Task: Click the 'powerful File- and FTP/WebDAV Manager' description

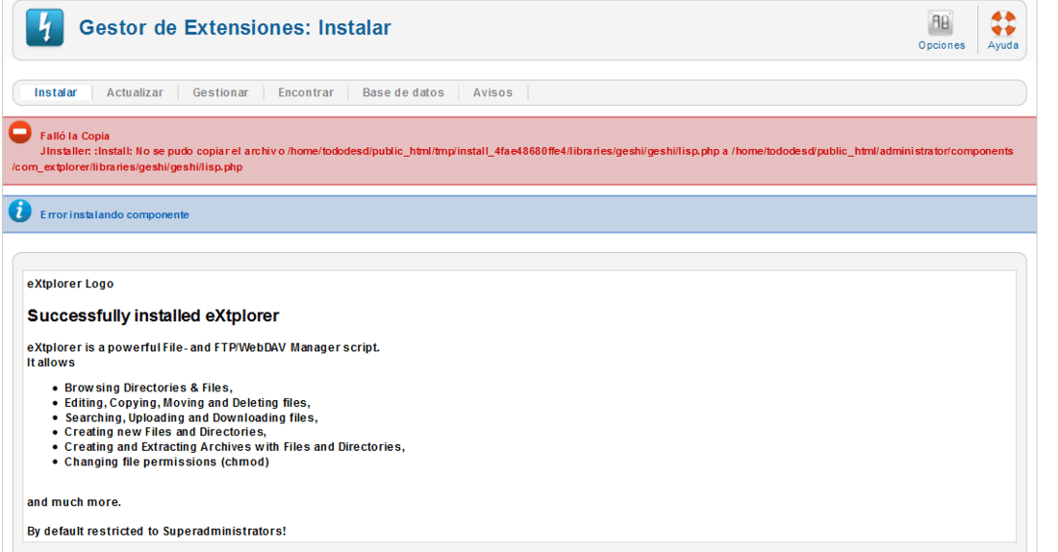Action: [x=203, y=347]
